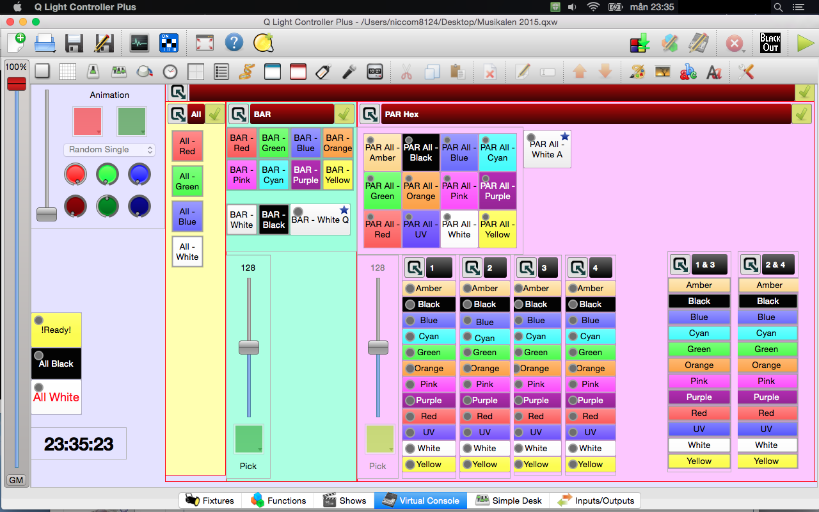Trigger the BAR - Purple button
The width and height of the screenshot is (819, 512).
pyautogui.click(x=306, y=175)
